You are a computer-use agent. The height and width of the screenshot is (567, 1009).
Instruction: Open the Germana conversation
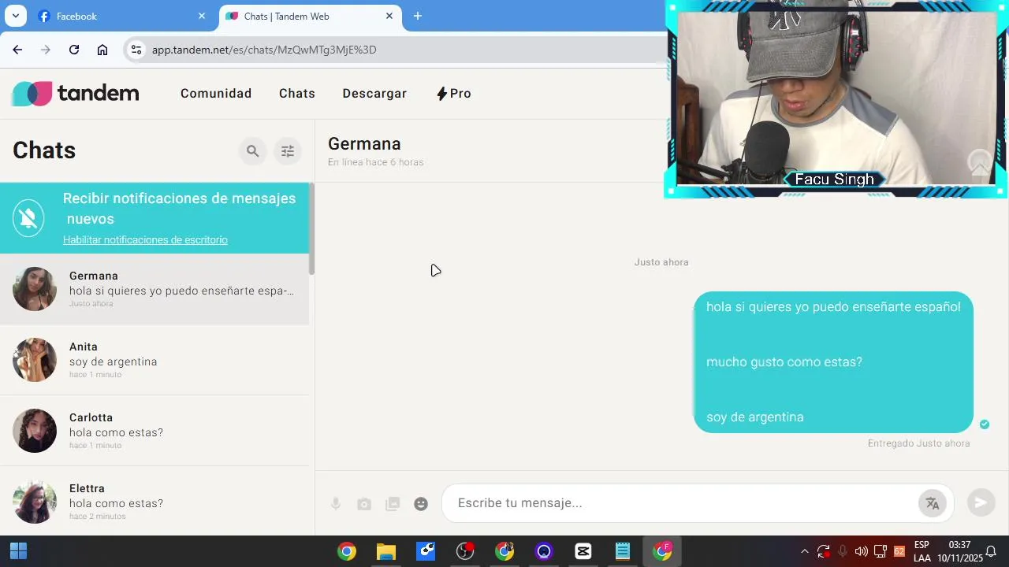click(155, 289)
